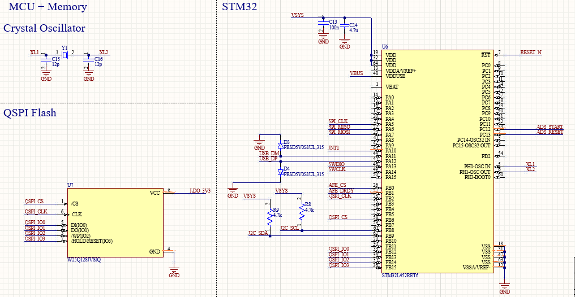Select the SWDIO net label
This screenshot has height=297, width=575.
coord(337,164)
